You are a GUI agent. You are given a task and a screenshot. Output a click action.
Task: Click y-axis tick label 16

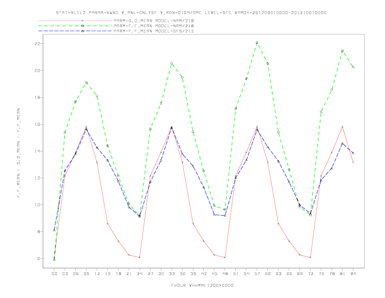[x=37, y=124]
